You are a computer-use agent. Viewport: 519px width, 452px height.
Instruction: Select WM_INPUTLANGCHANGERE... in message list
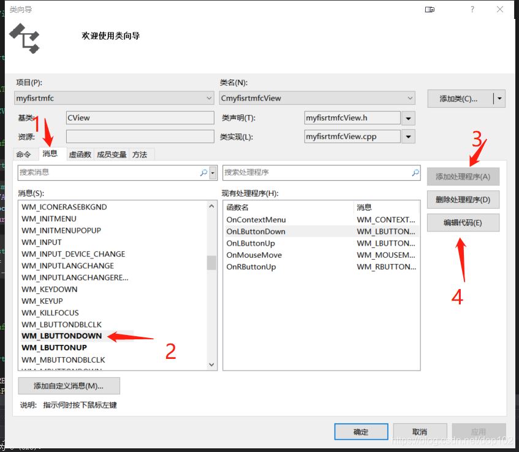pos(75,277)
